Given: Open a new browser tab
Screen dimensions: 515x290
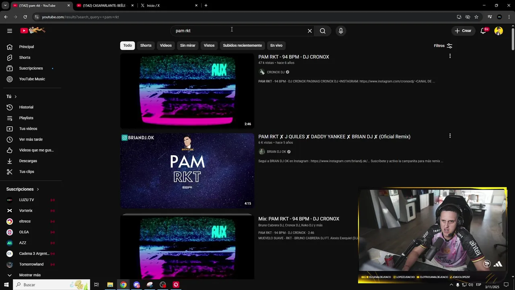Looking at the screenshot, I should [206, 6].
